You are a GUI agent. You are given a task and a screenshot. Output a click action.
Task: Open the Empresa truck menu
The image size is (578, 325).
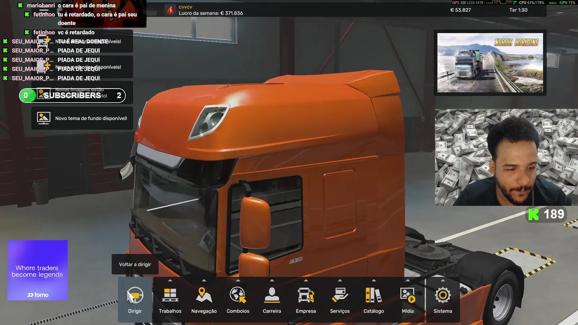[306, 295]
